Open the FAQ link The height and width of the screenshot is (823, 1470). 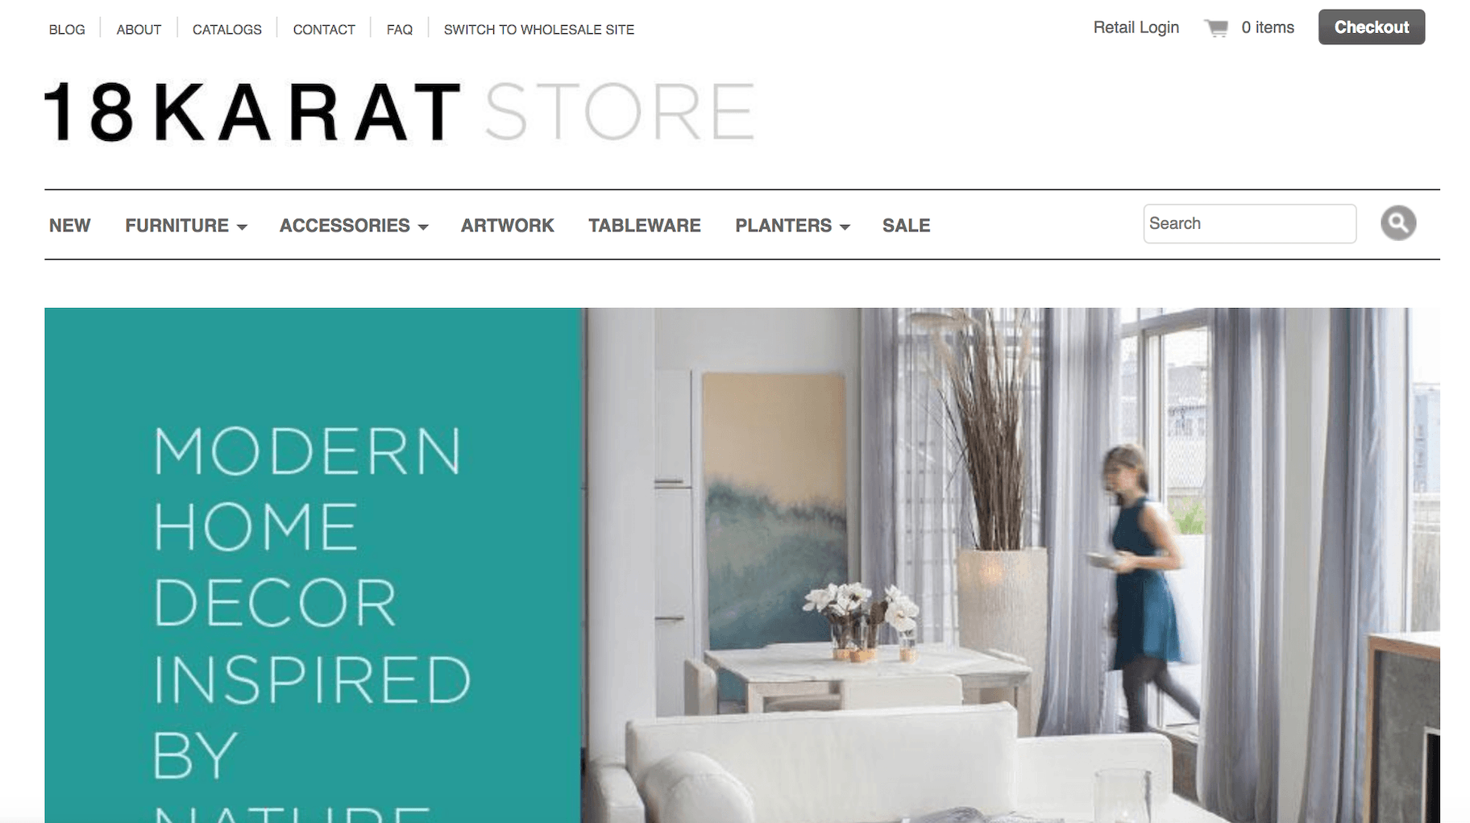pyautogui.click(x=400, y=30)
